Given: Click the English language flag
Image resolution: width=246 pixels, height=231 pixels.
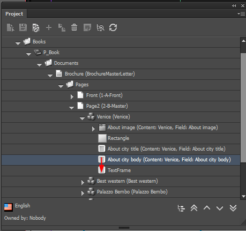Looking at the screenshot, I should 8,207.
